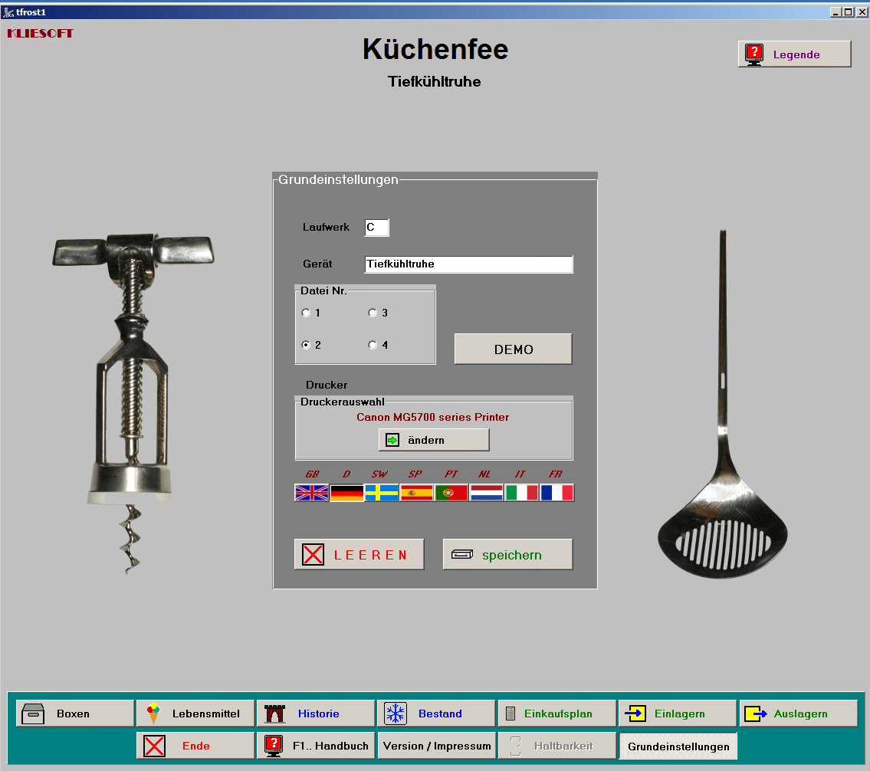Screen dimensions: 870x771
Task: Select the Spanish flag language icon
Action: 416,493
